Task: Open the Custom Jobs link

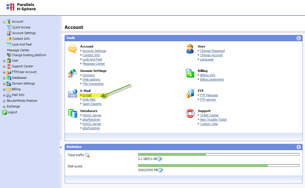Action: 209,124
